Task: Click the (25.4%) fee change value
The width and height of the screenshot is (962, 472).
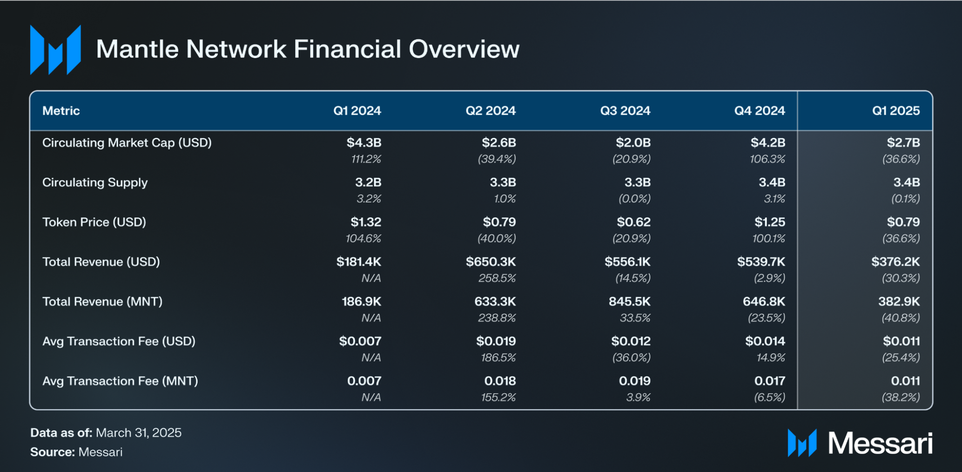Action: (901, 358)
